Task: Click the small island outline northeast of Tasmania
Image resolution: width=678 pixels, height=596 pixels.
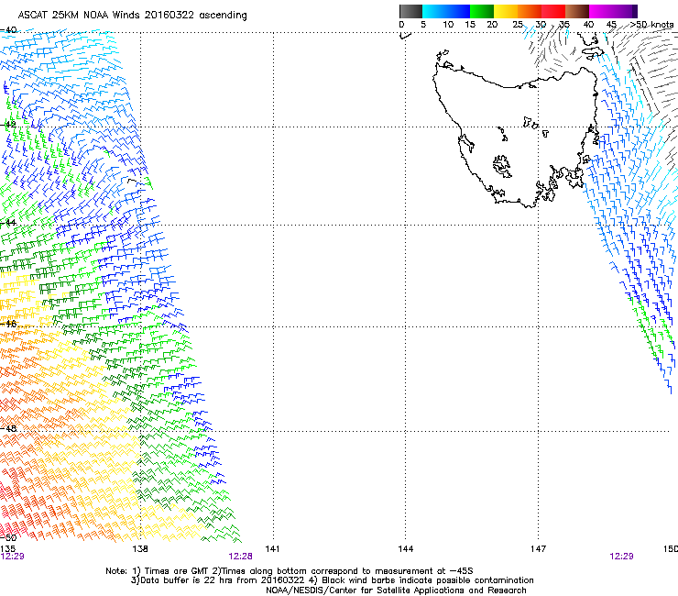Action: [593, 53]
